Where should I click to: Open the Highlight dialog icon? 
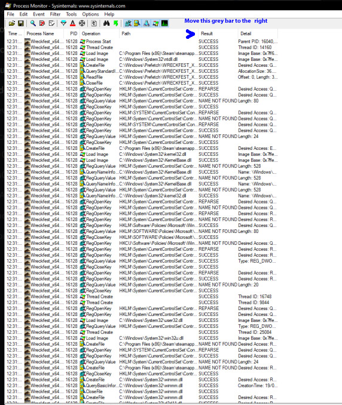pos(72,23)
